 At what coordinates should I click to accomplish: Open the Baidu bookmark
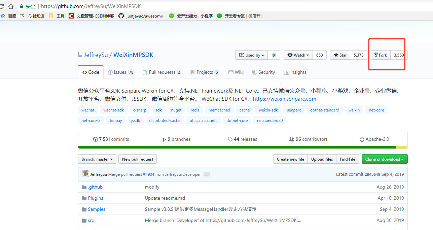click(x=23, y=16)
